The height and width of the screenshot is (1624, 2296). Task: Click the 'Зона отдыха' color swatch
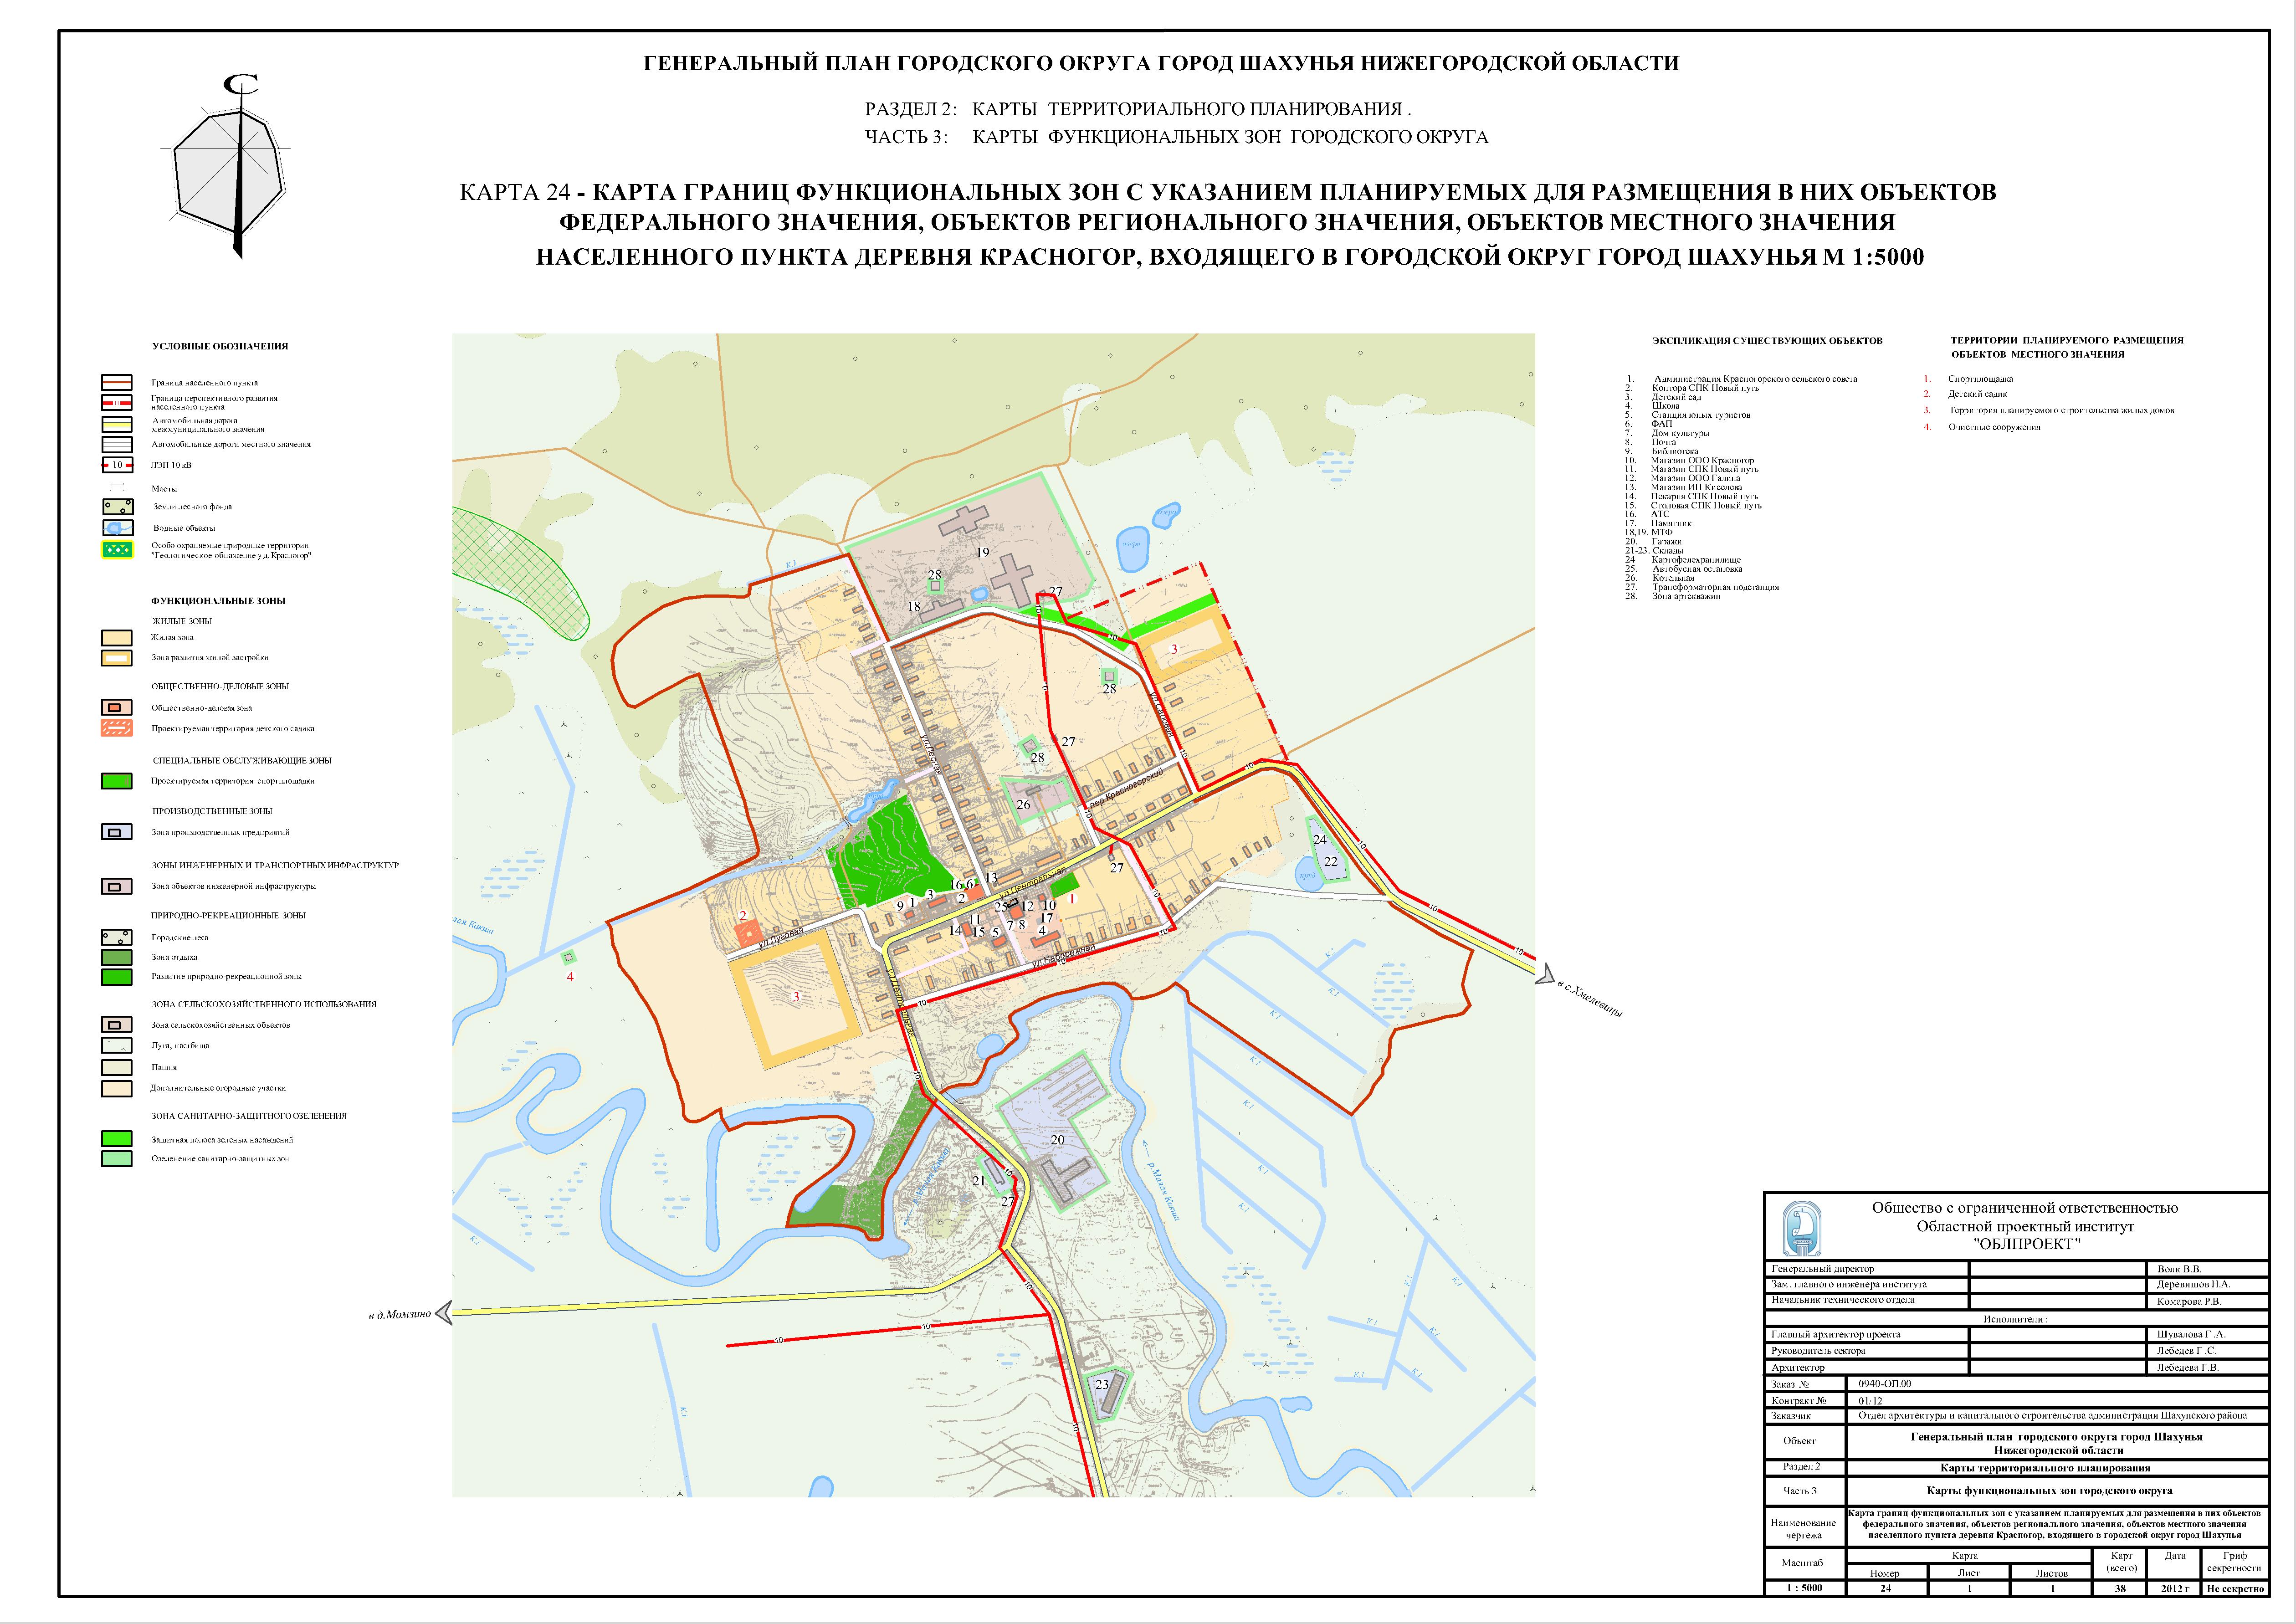coord(117,957)
